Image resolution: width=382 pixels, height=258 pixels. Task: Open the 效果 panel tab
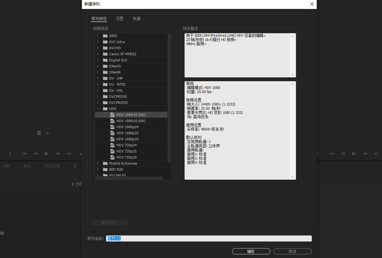click(x=6, y=166)
